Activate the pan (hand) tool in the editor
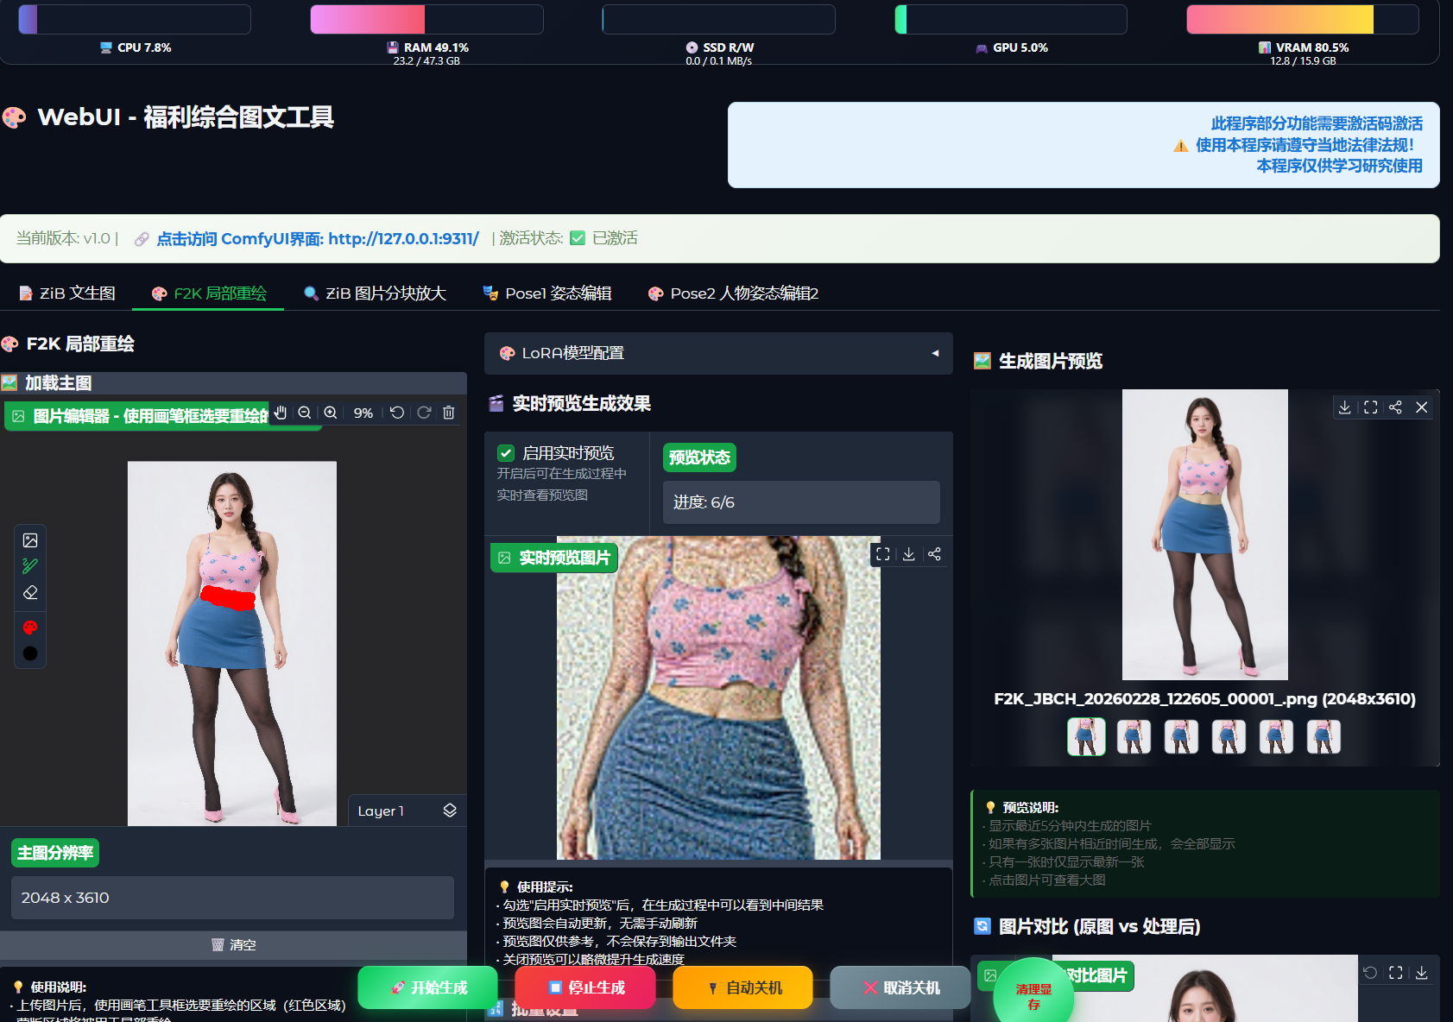This screenshot has height=1022, width=1453. coord(280,413)
